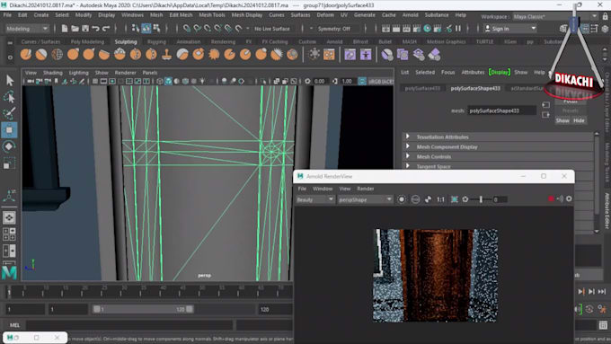
Task: Open the Sign In dropdown
Action: (x=510, y=29)
